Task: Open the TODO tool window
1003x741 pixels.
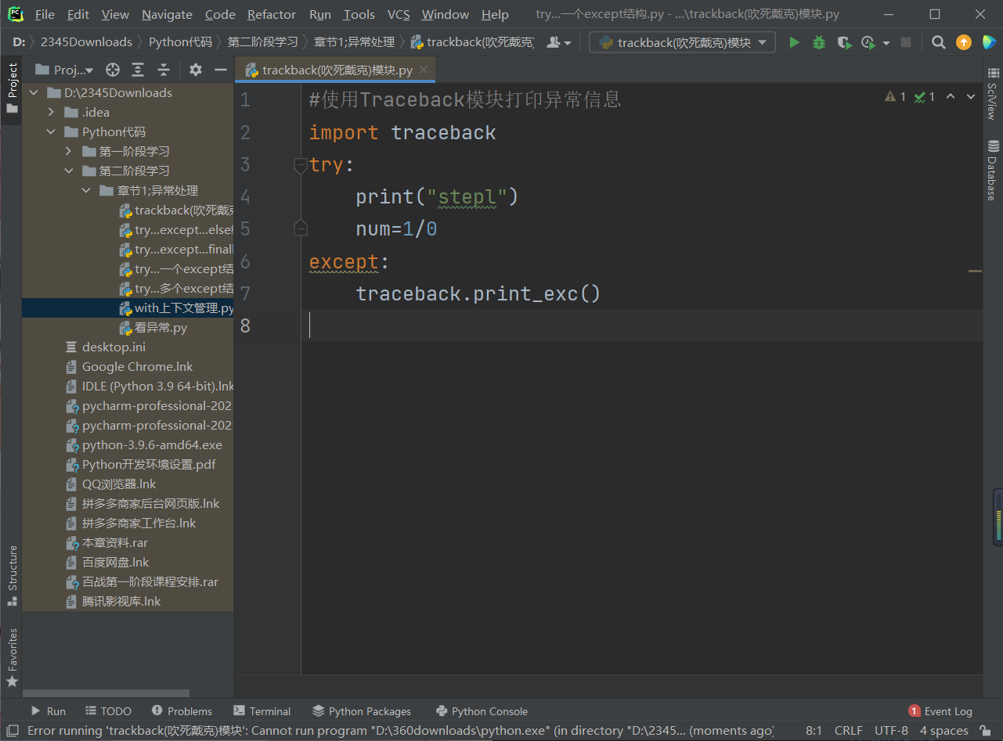Action: point(107,711)
